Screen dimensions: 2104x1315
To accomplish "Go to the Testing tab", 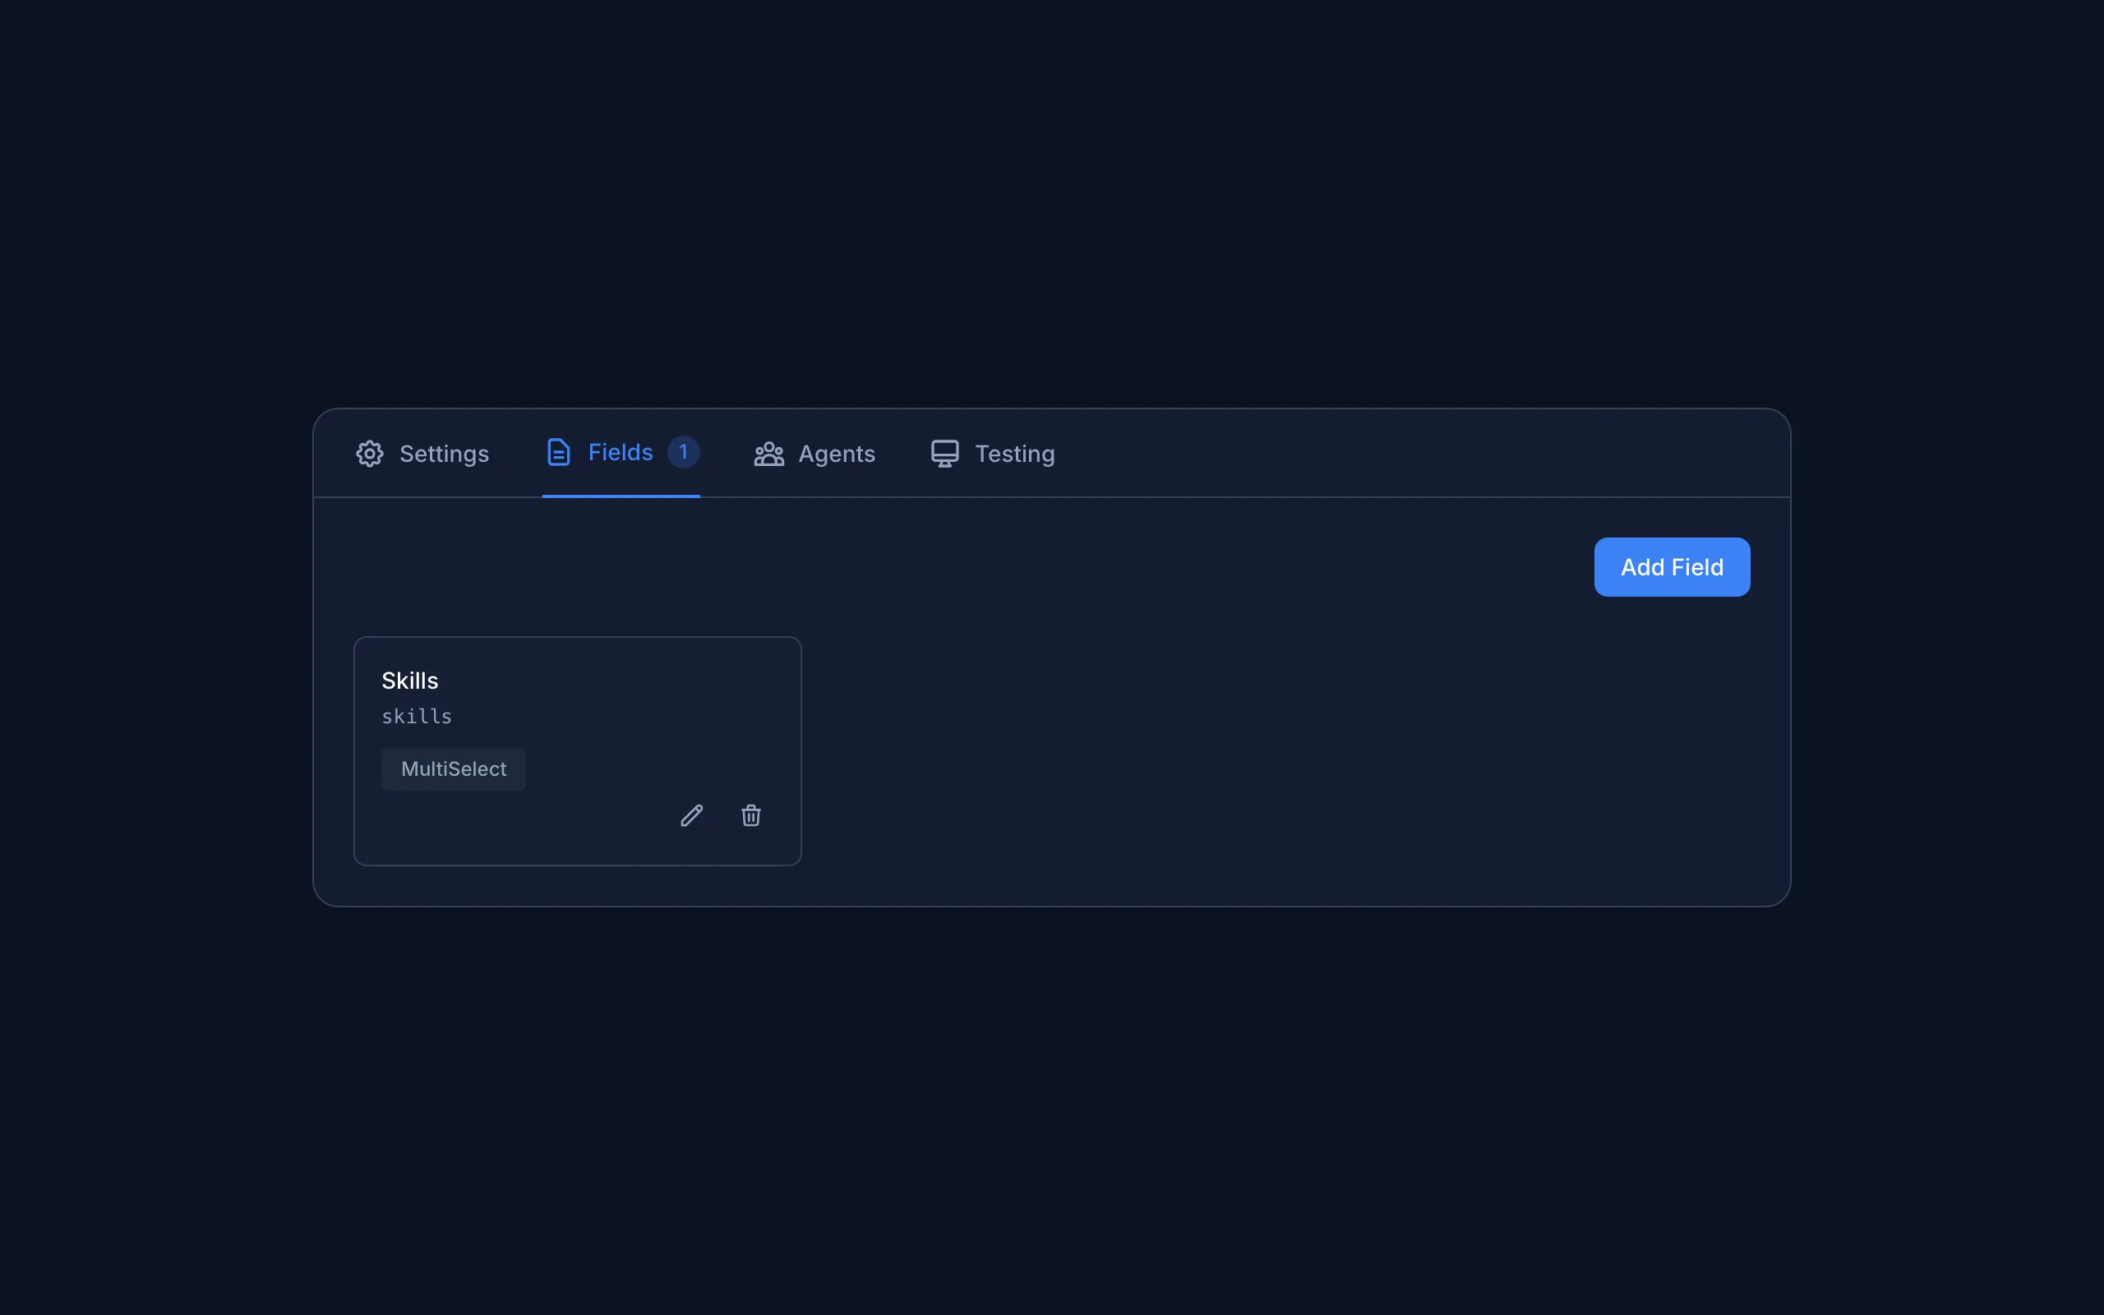I will point(1013,454).
